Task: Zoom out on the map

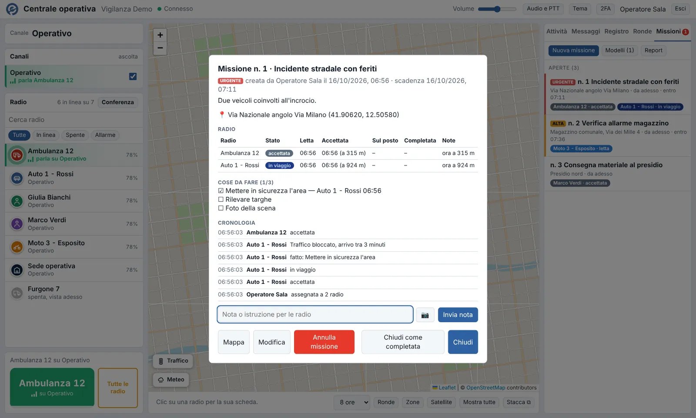Action: coord(160,48)
